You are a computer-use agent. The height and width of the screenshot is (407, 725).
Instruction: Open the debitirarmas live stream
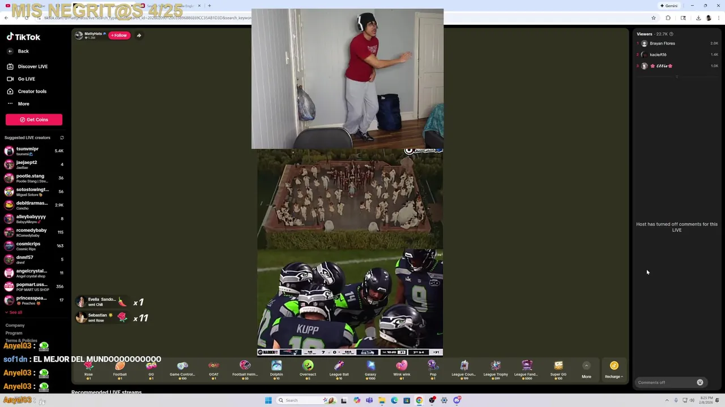coord(34,205)
